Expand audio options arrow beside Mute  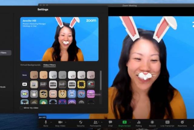(51, 122)
